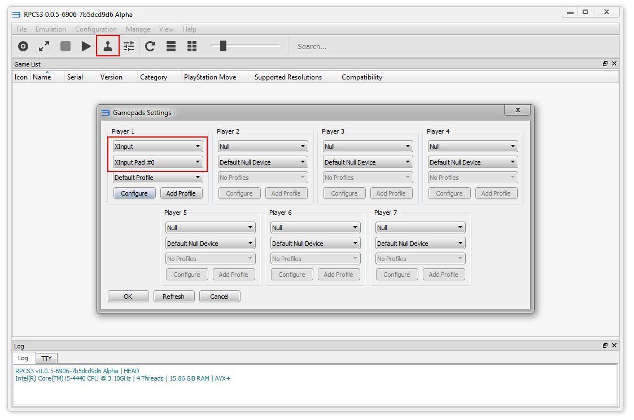
Task: Float the Game List panel icon
Action: coord(605,63)
